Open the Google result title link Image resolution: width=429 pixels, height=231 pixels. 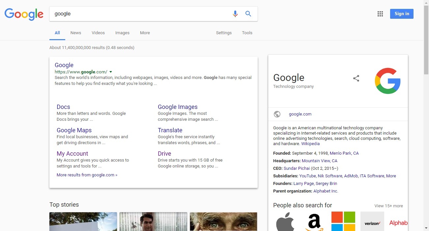click(x=64, y=65)
